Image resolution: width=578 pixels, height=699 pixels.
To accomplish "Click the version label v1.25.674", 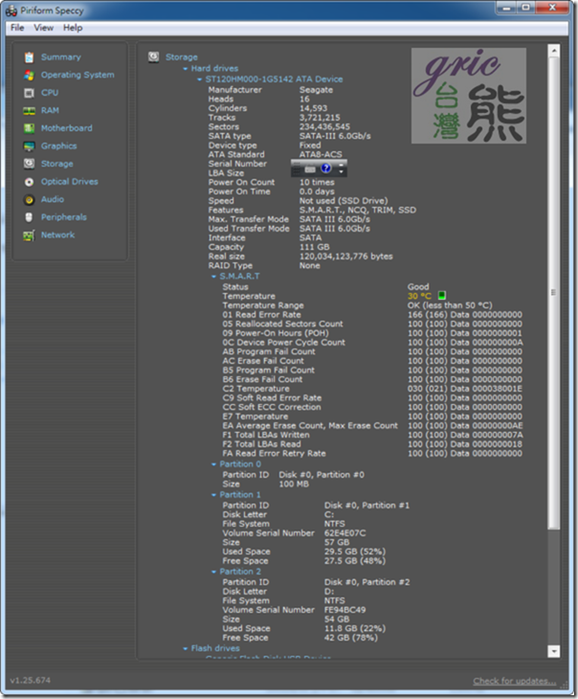I will 31,680.
